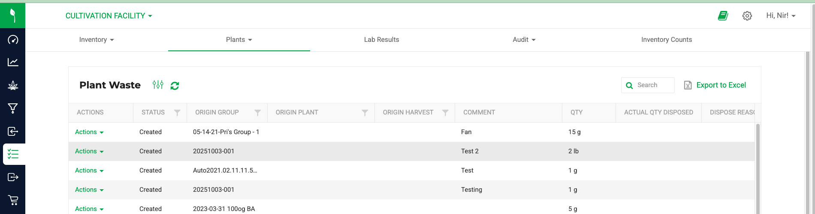Open the Inventory Counts tab
The height and width of the screenshot is (214, 815).
pyautogui.click(x=666, y=40)
